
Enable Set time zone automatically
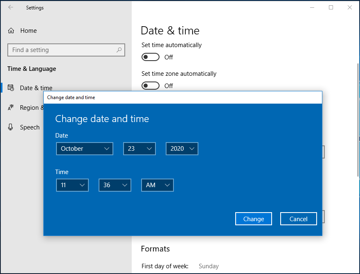151,86
